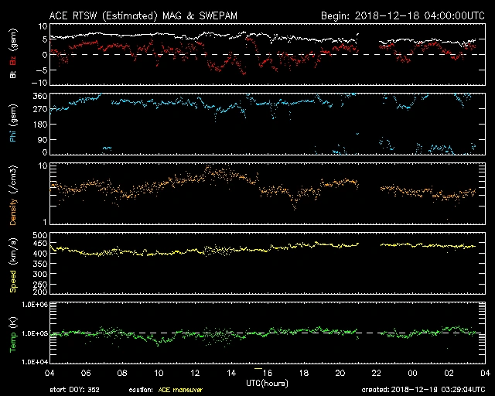Click the yellow maneuver marker below Temp plot

[260, 368]
